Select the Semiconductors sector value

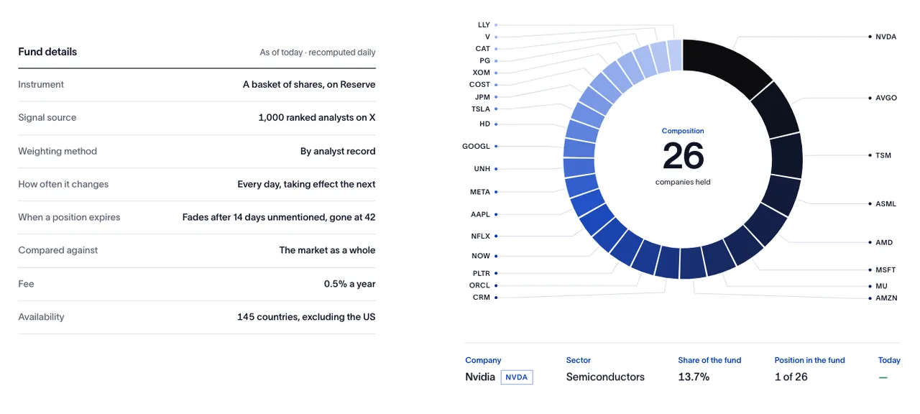pos(605,377)
